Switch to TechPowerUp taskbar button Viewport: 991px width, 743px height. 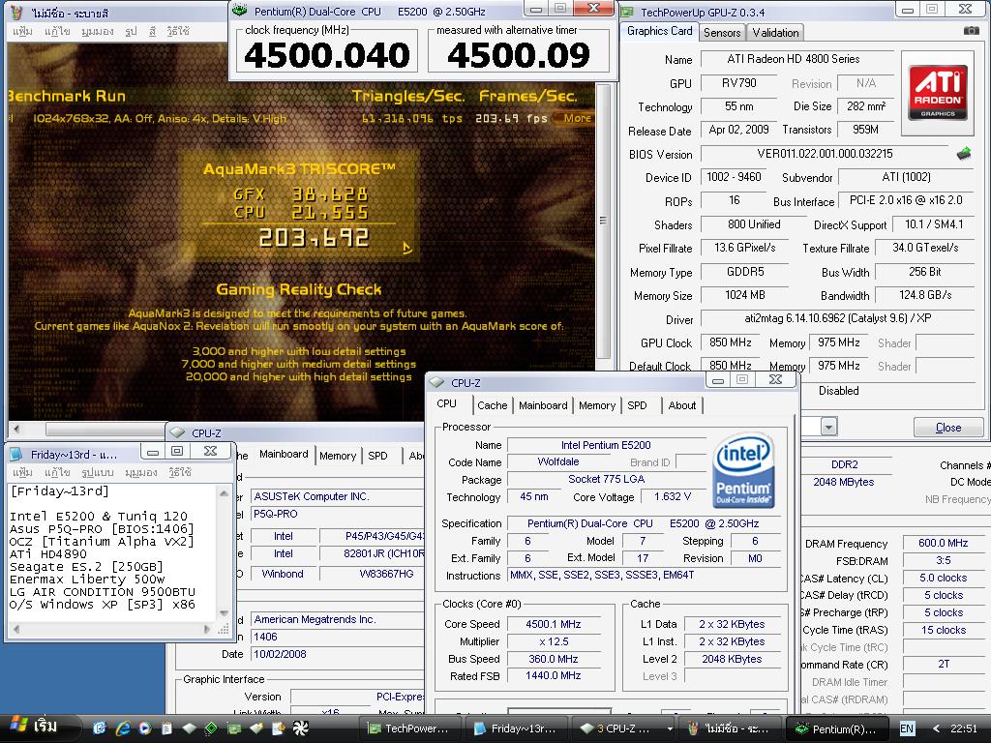point(409,728)
